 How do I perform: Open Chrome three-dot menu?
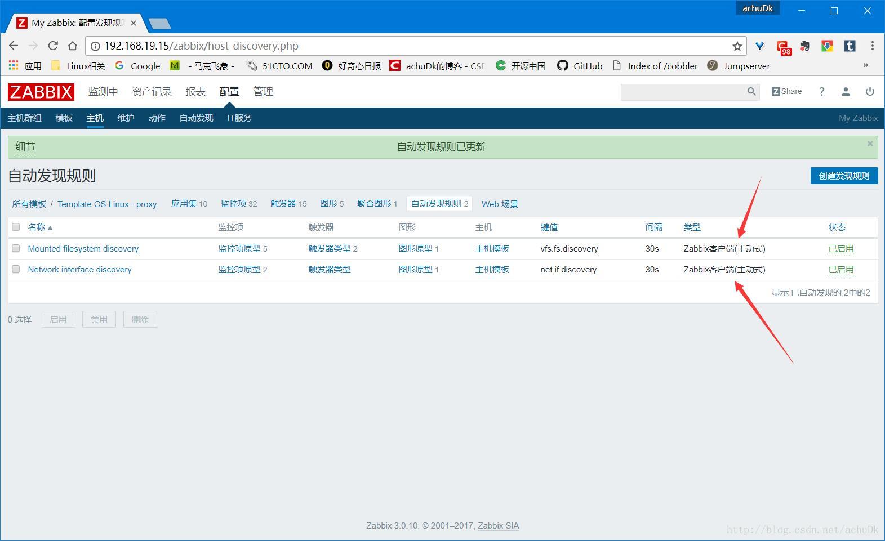point(872,46)
